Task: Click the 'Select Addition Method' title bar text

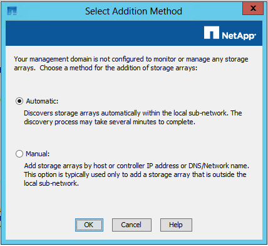Action: pos(133,11)
